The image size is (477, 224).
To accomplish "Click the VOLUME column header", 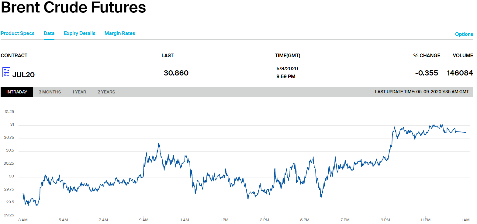I will [463, 55].
